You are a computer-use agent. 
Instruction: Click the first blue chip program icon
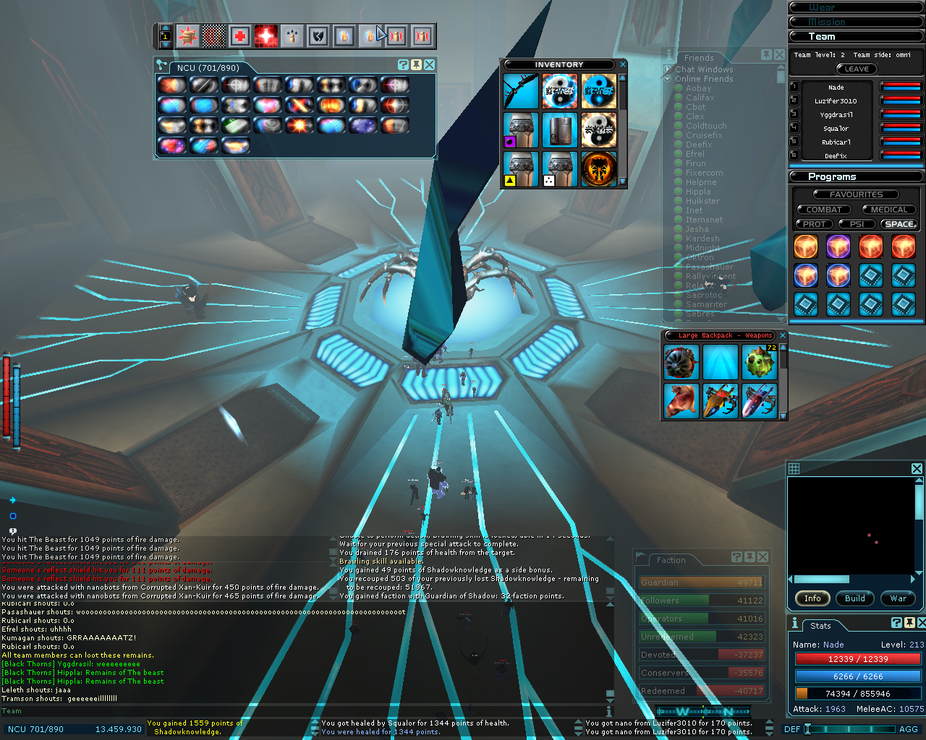pos(871,275)
